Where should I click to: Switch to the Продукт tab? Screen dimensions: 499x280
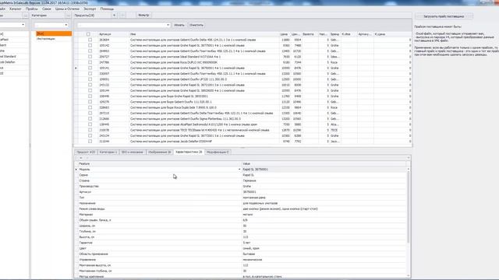[86, 152]
